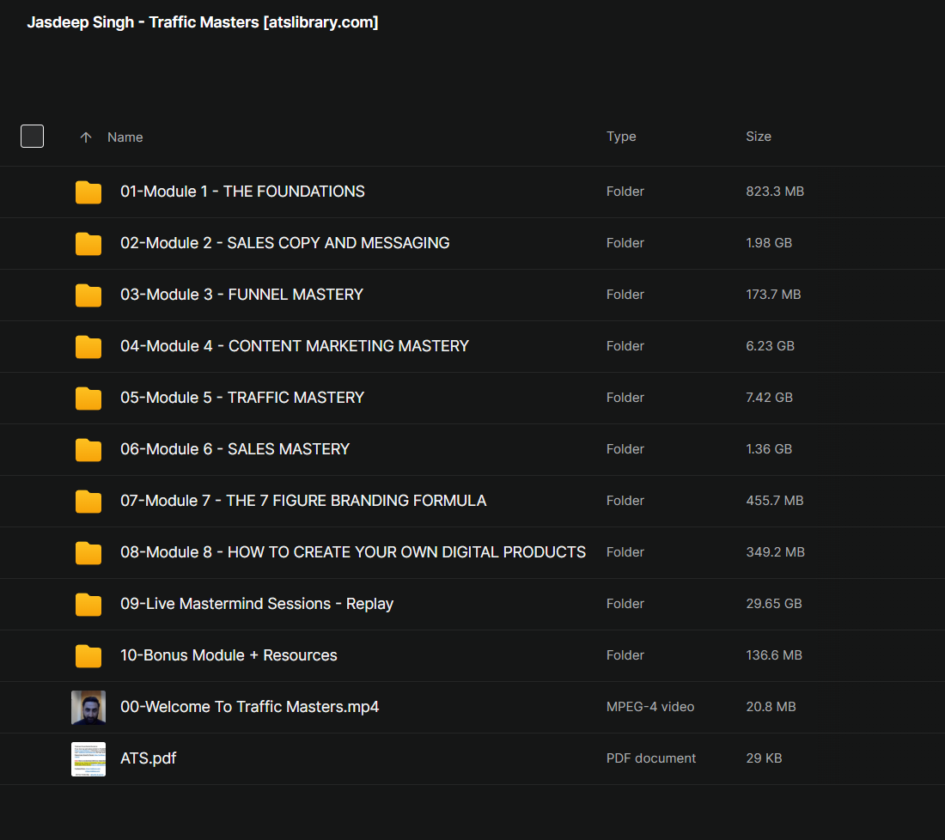Open 06-Module 6 - SALES MASTERY folder name
The image size is (945, 840).
click(x=235, y=449)
